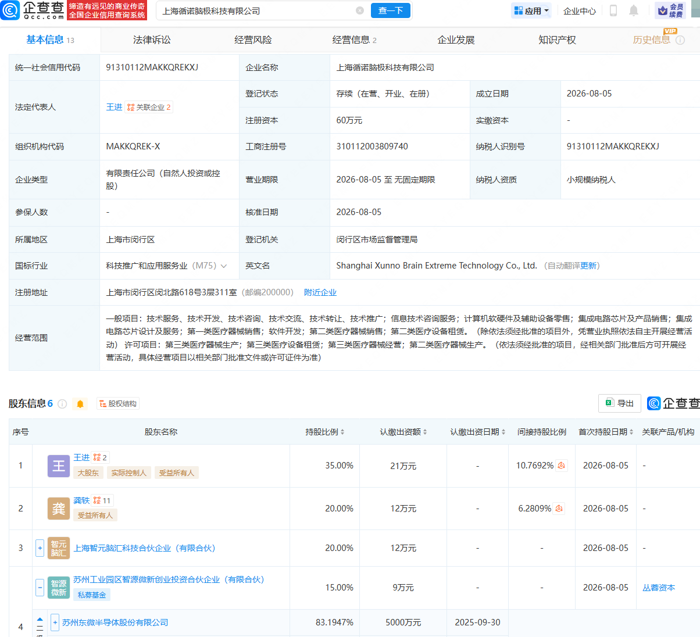Select the 小规模纳税人 value
Screen dimensions: 700x637
(x=591, y=180)
